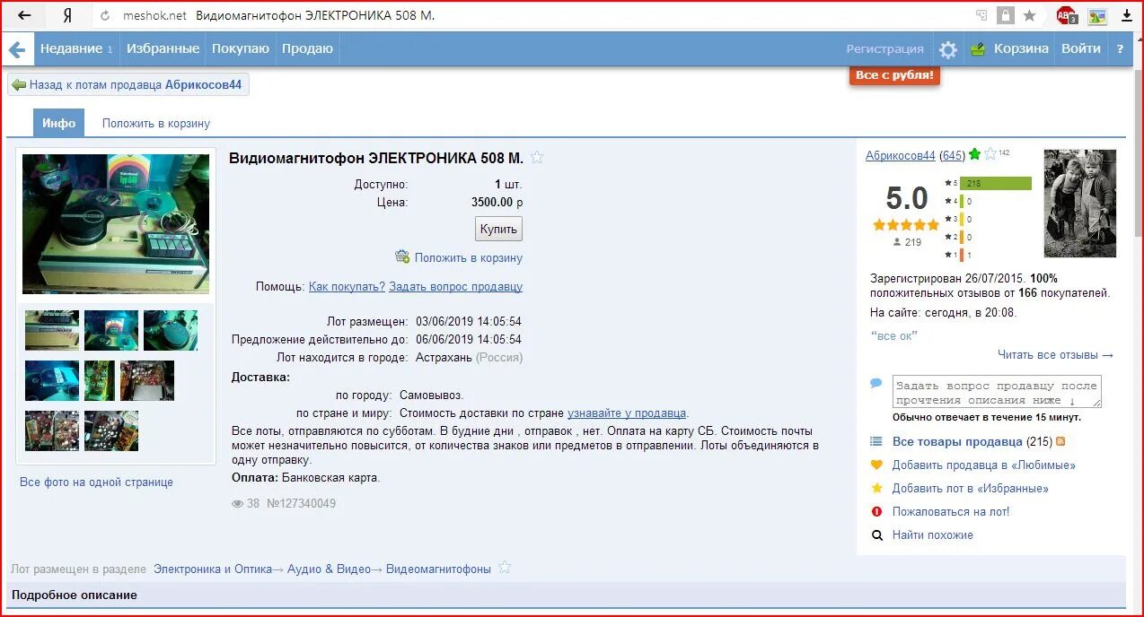Screen dimensions: 1144x617
Task: Select the Положить в корзину tab
Action: tap(156, 123)
